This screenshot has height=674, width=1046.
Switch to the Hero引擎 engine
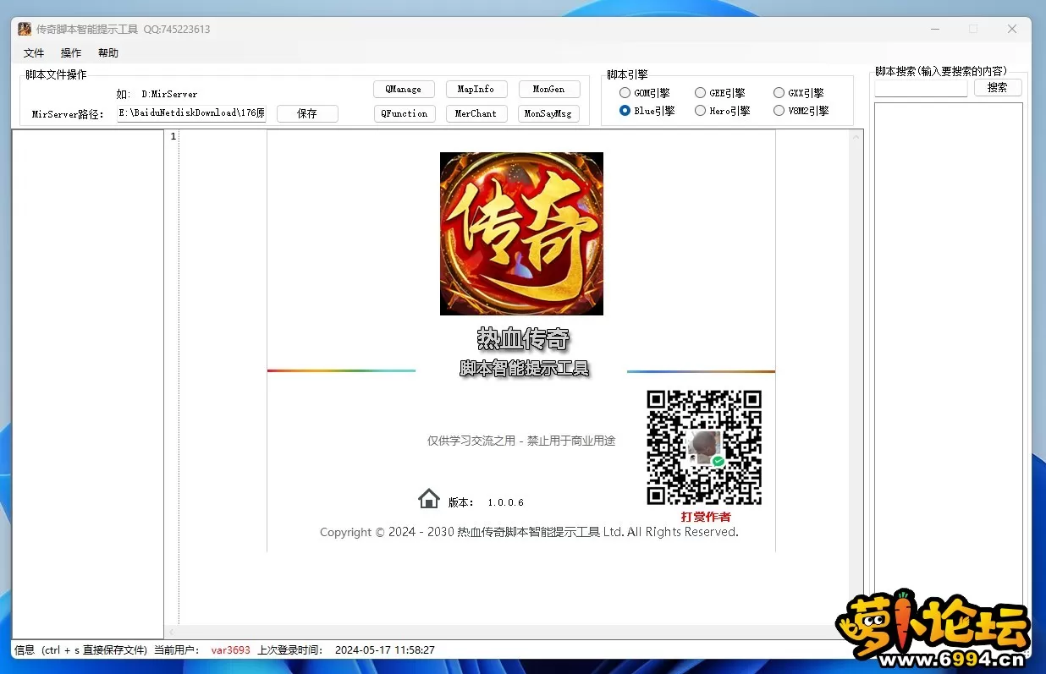701,111
